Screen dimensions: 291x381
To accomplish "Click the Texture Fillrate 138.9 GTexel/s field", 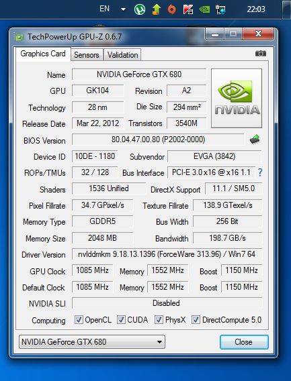I will point(227,205).
